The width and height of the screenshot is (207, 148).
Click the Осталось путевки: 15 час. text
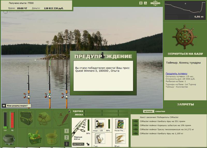click(x=180, y=76)
